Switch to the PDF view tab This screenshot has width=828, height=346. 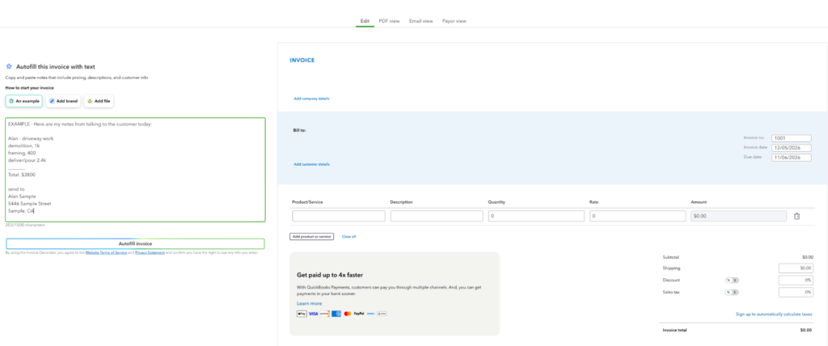click(389, 21)
